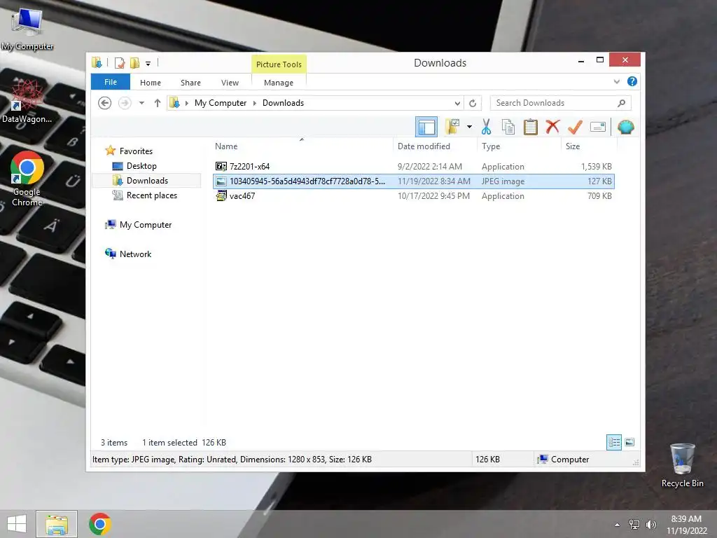The width and height of the screenshot is (717, 538).
Task: Click the Forward navigation arrow
Action: coord(125,103)
